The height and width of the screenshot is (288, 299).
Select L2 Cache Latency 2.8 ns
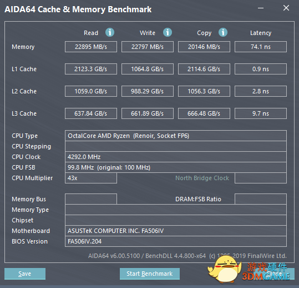coord(261,91)
